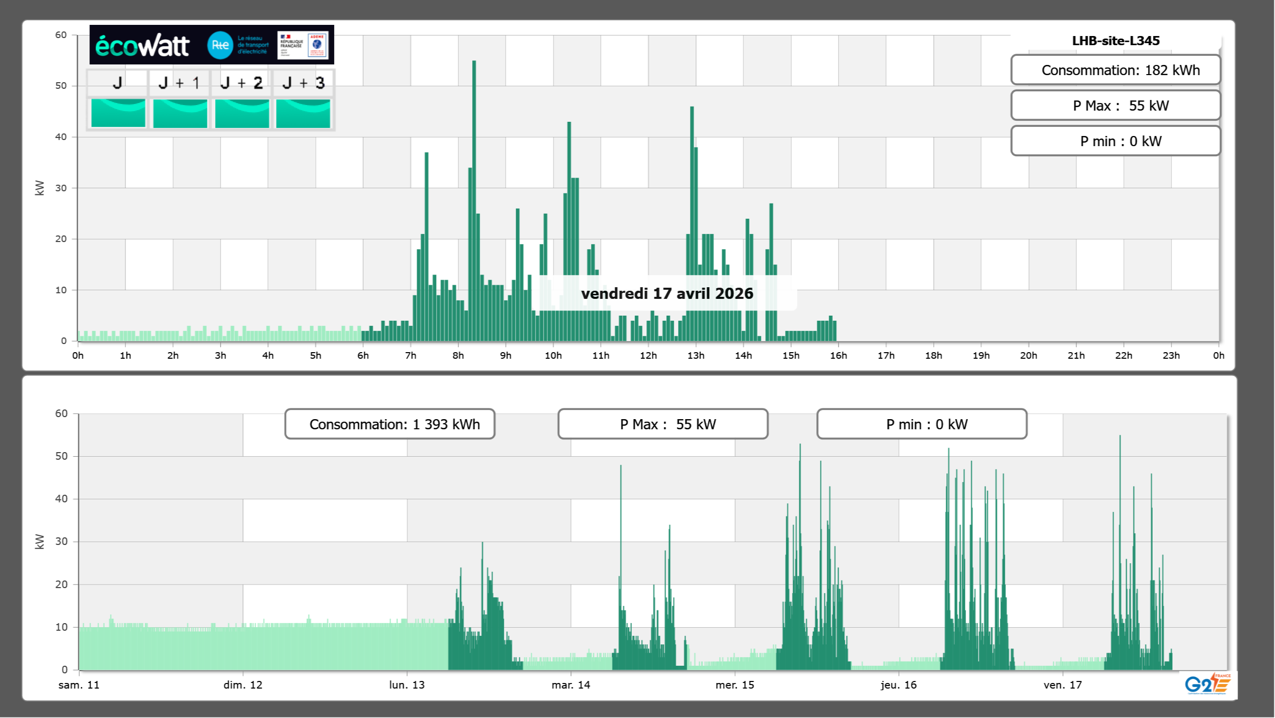This screenshot has height=718, width=1275.
Task: Click green signal icon under J + 3
Action: point(303,113)
